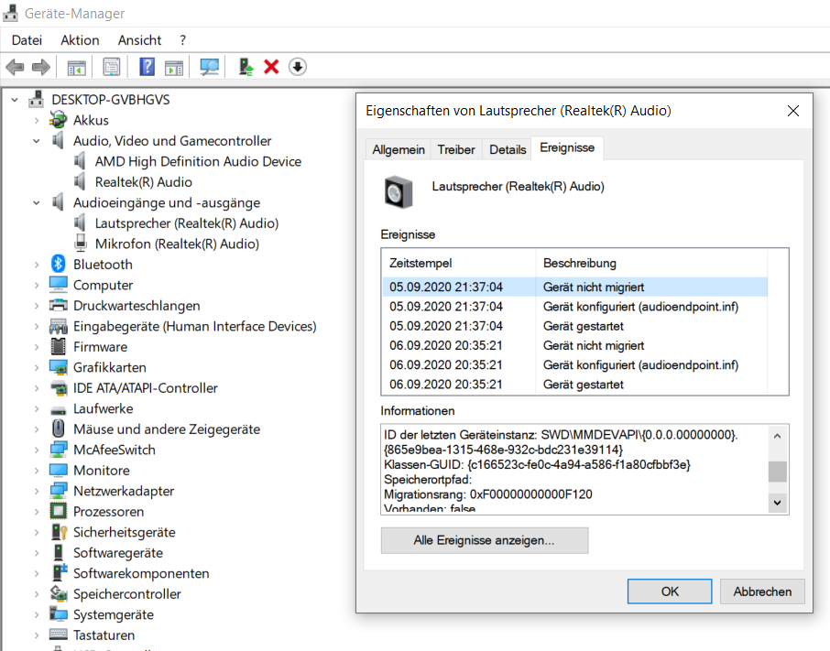Open the Aktion menu
This screenshot has height=651, width=830.
(x=80, y=40)
